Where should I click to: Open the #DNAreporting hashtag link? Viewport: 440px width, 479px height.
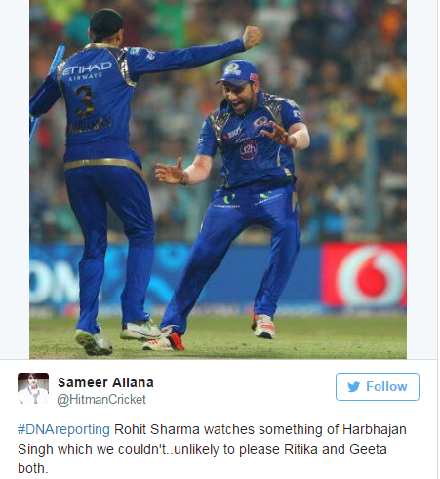coord(63,429)
